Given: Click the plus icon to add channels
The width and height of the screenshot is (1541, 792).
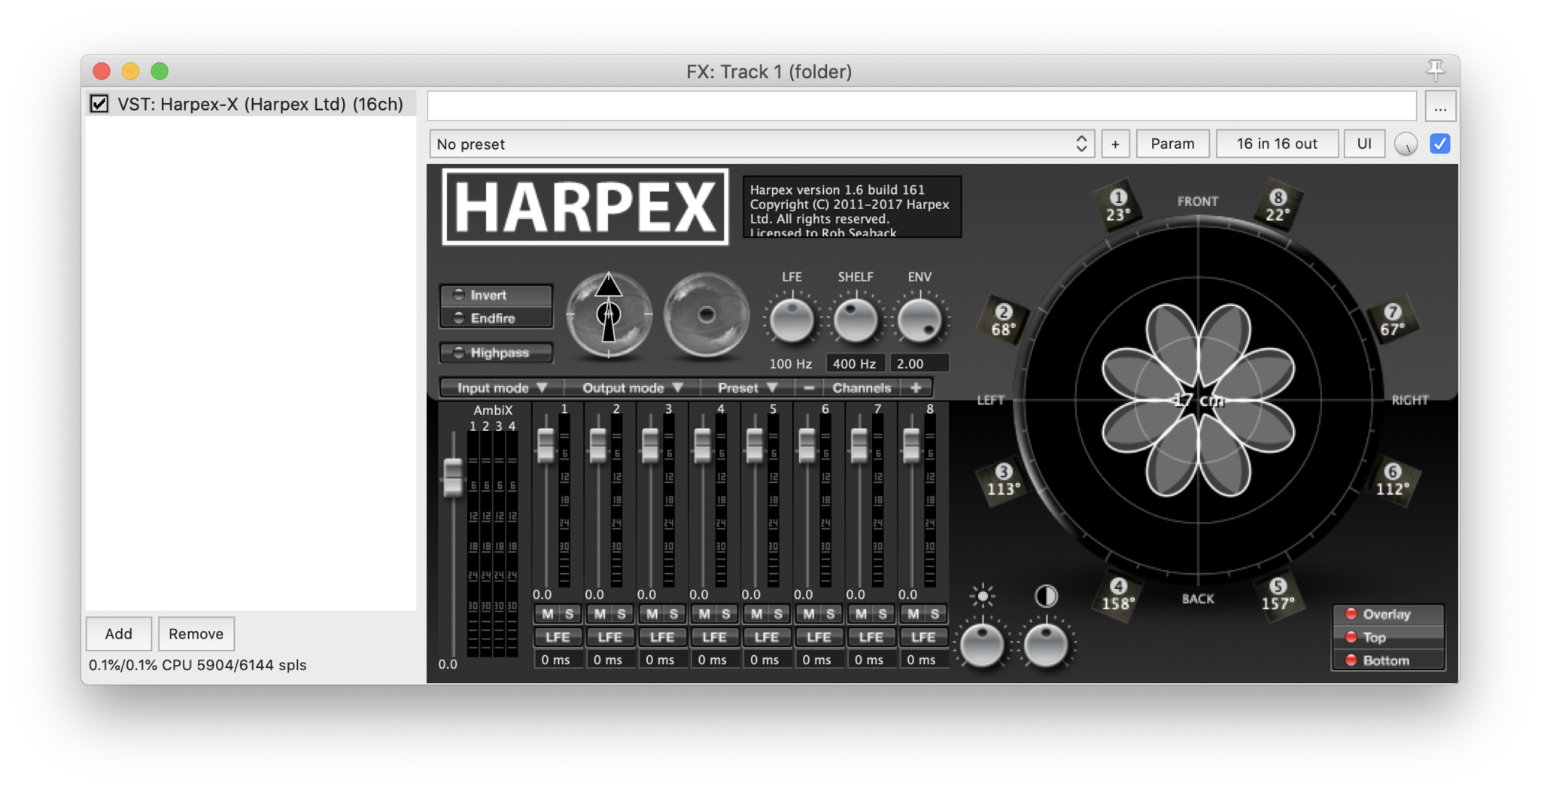Looking at the screenshot, I should 916,388.
